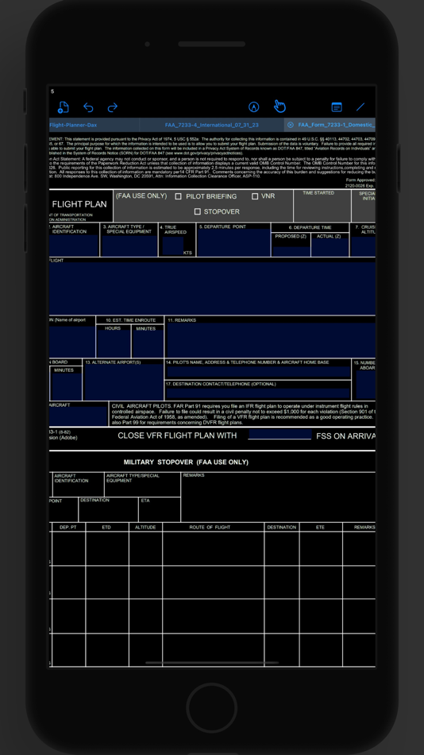
Task: Open the markup annotation tool
Action: pos(253,107)
